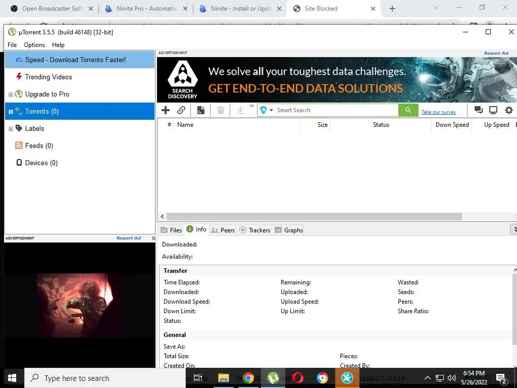517x388 pixels.
Task: Click the remote monitor icon in toolbar
Action: [x=493, y=110]
